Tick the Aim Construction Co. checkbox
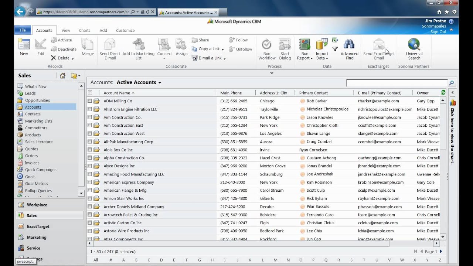Image resolution: width=473 pixels, height=266 pixels. pyautogui.click(x=90, y=117)
